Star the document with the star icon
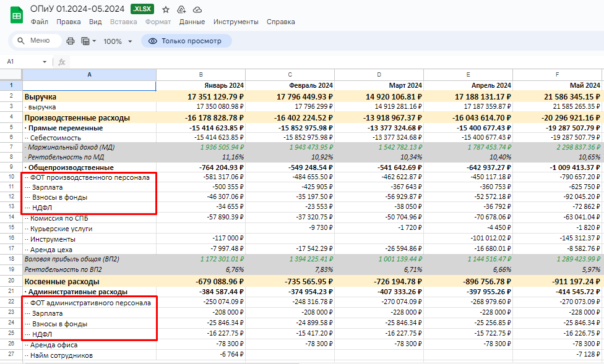 click(x=166, y=10)
